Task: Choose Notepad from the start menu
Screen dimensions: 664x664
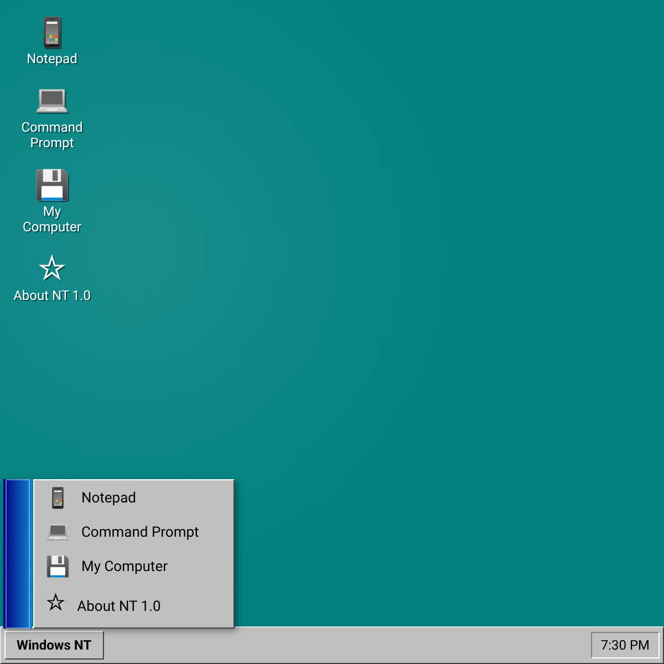Action: tap(134, 497)
